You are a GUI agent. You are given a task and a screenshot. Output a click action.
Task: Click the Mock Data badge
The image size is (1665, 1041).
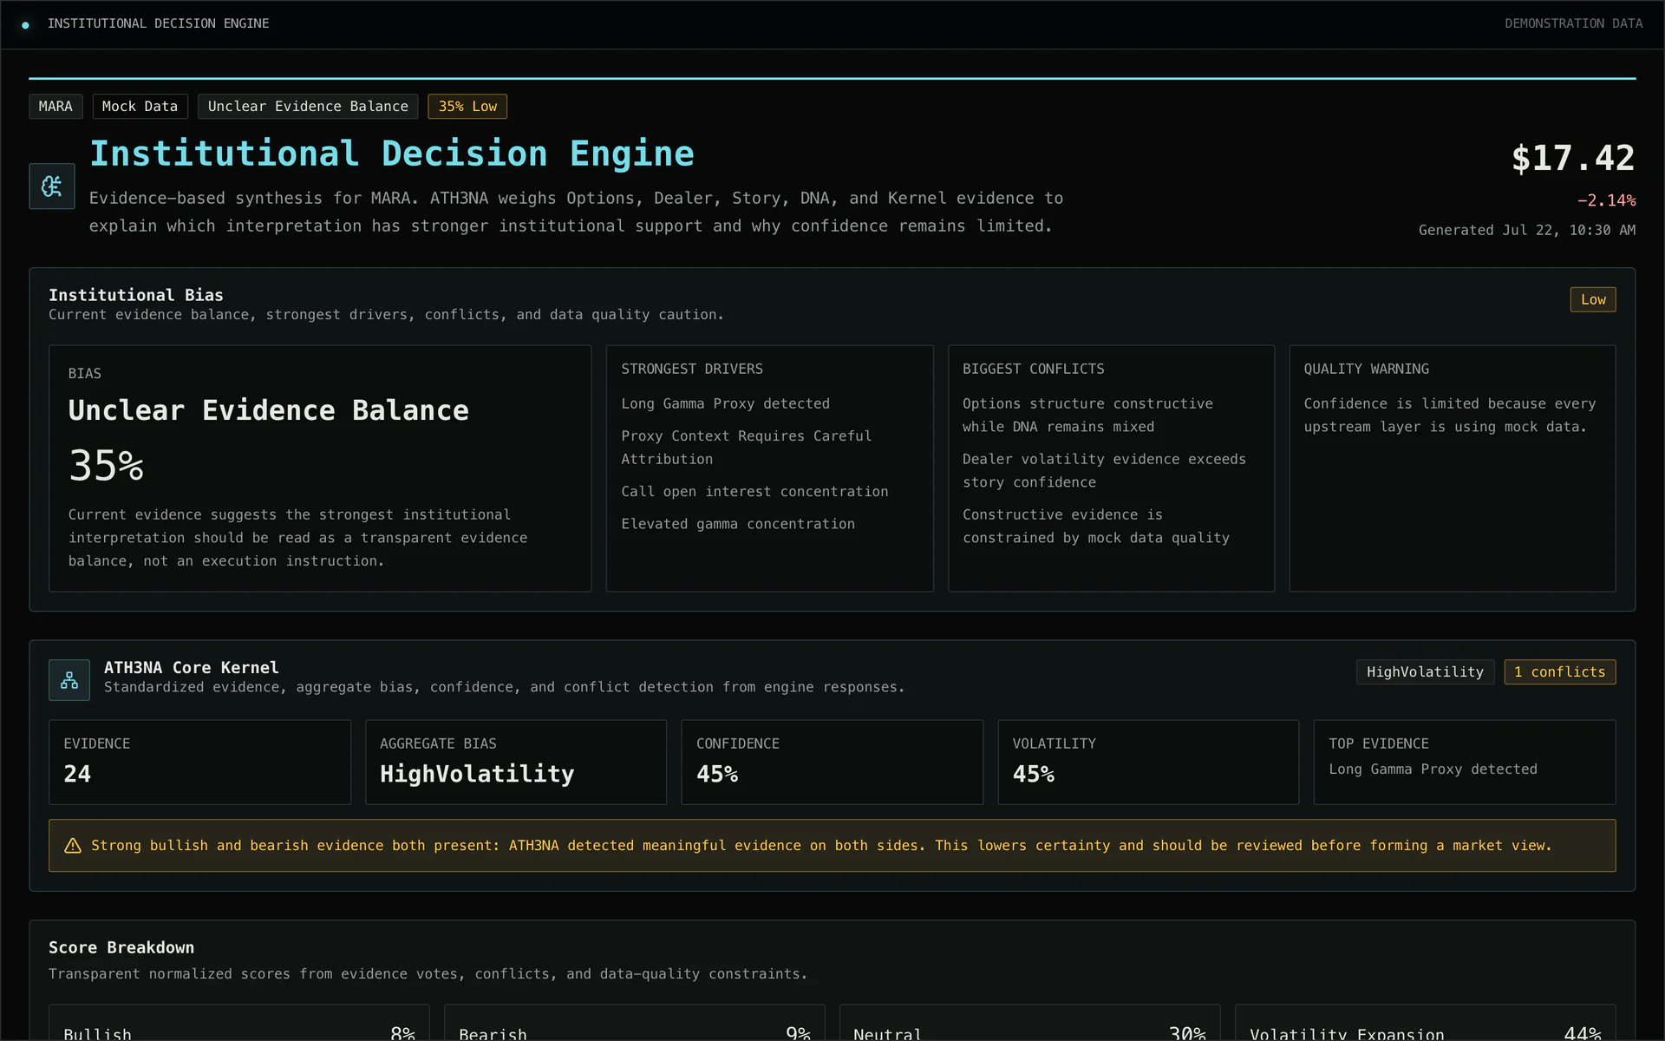140,106
